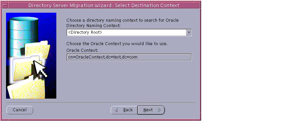Cancel the migration wizard
The image size is (289, 130).
[x=20, y=110]
